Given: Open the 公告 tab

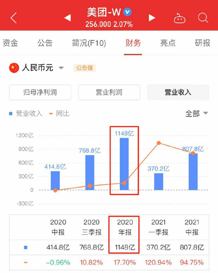Looking at the screenshot, I should pyautogui.click(x=45, y=43).
